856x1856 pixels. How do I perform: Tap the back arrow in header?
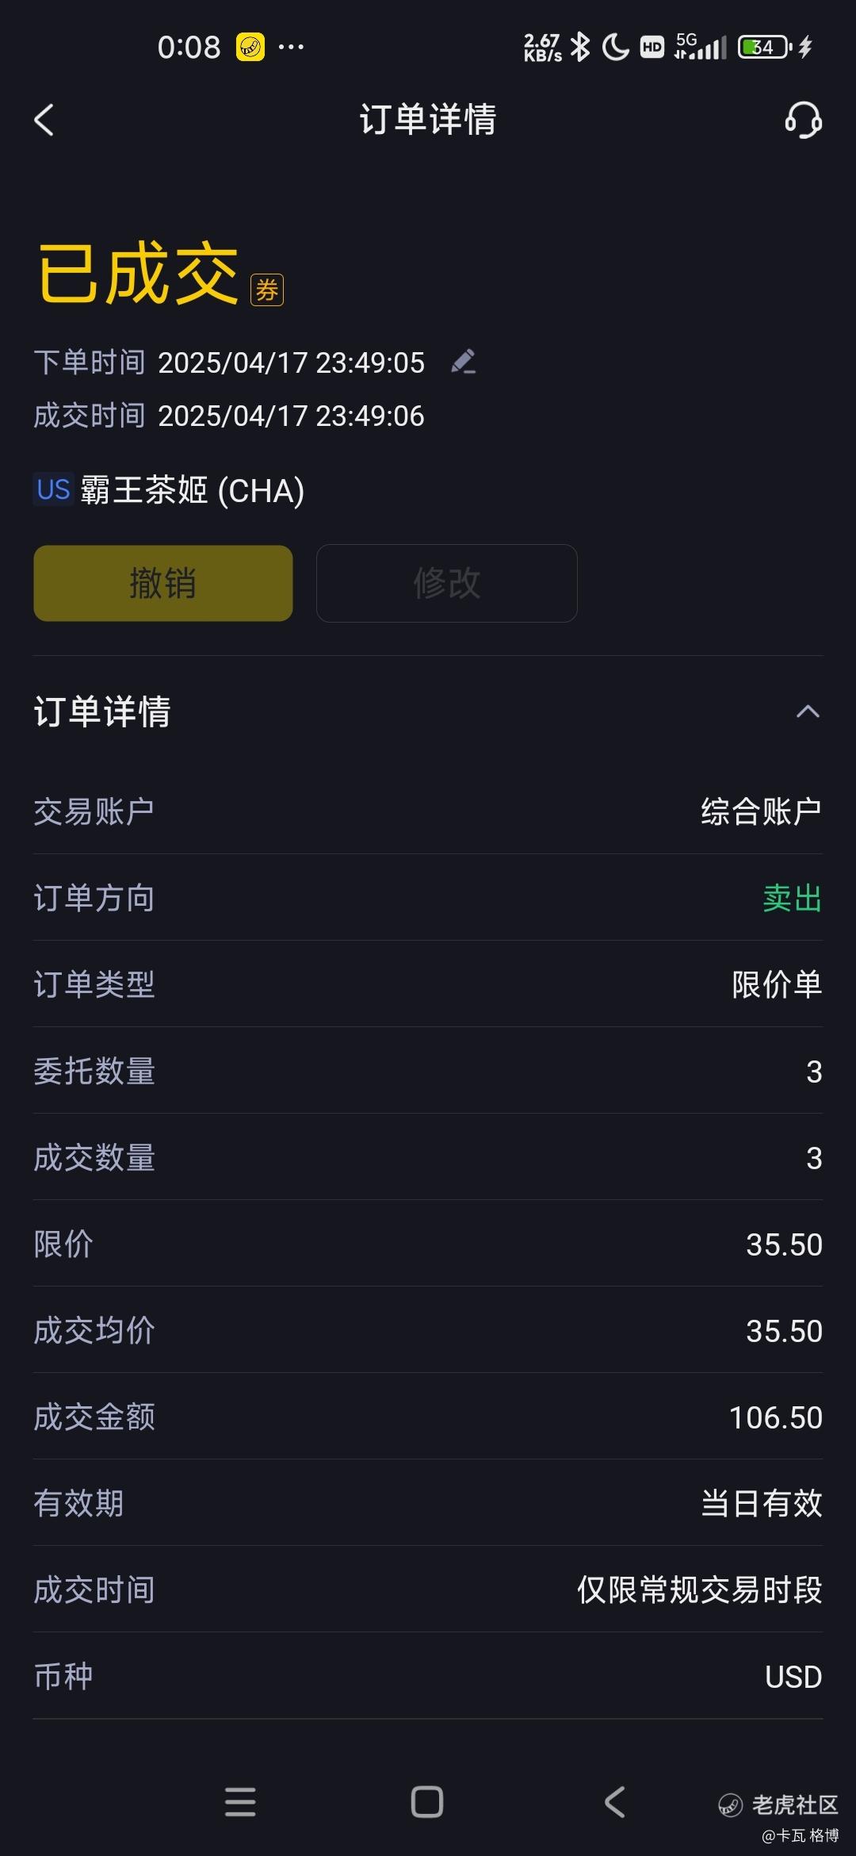click(x=44, y=121)
